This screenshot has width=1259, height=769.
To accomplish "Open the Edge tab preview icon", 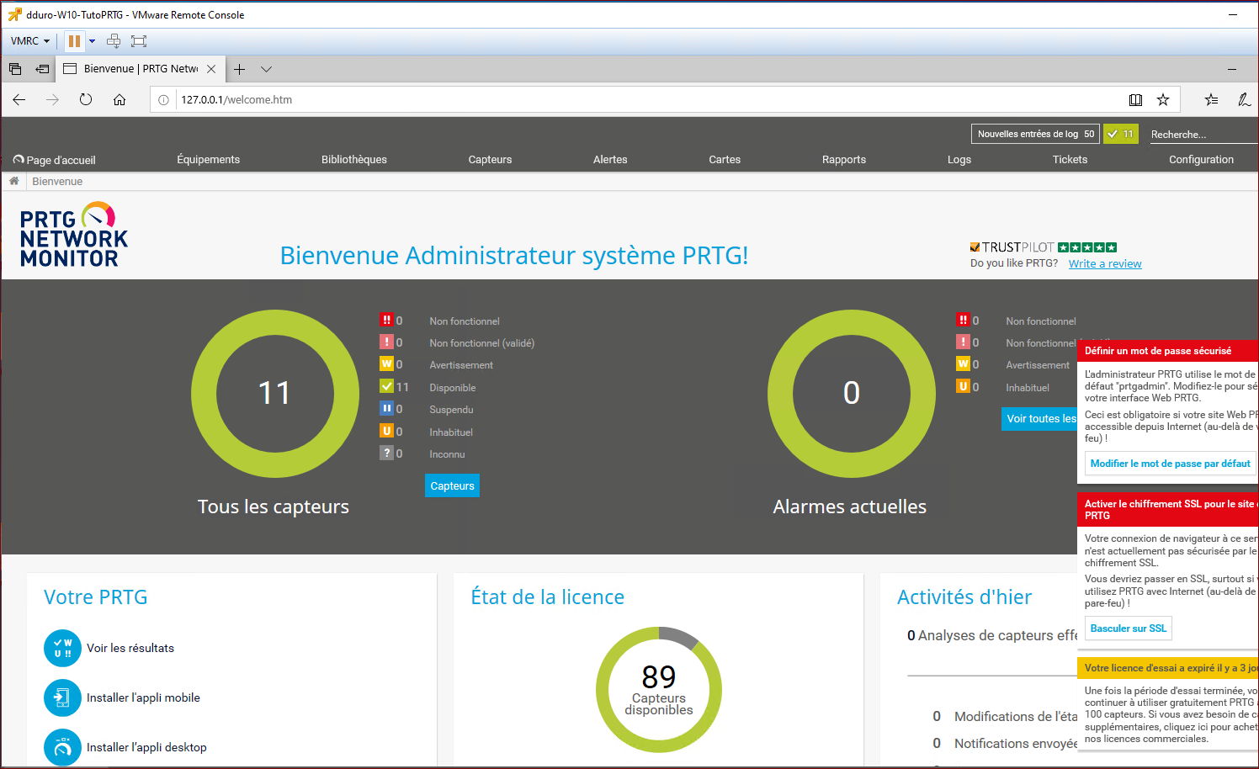I will pos(15,69).
